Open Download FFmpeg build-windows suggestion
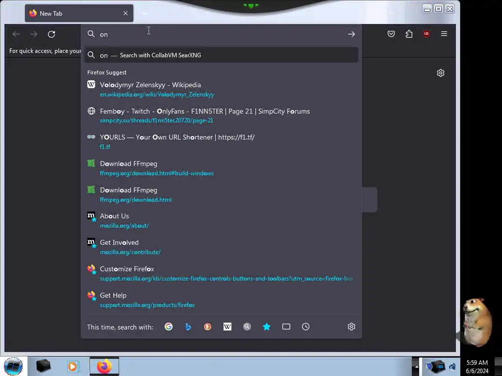 click(x=221, y=168)
